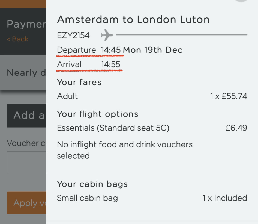Screen dimensions: 258x224
Task: Click the 1 x Included label
Action: tap(225, 198)
